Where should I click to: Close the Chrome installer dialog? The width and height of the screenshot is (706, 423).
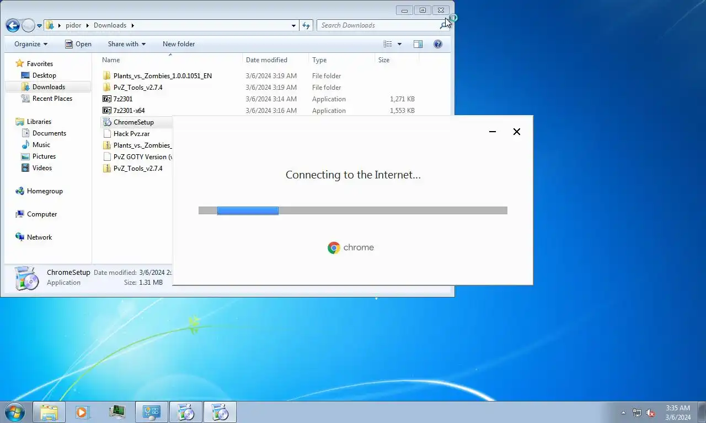point(517,132)
